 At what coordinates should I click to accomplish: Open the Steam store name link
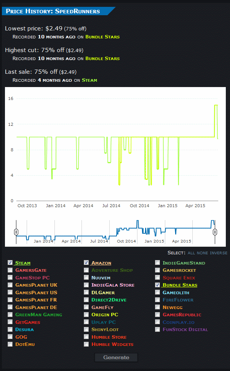pyautogui.click(x=22, y=263)
